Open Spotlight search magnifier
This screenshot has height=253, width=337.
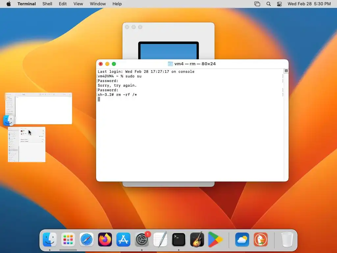click(269, 4)
